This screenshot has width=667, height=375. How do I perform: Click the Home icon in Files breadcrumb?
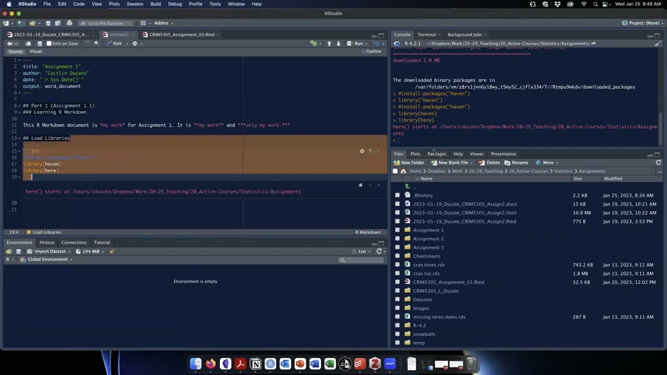[403, 171]
